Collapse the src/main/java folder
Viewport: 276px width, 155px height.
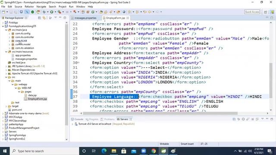pos(6,30)
